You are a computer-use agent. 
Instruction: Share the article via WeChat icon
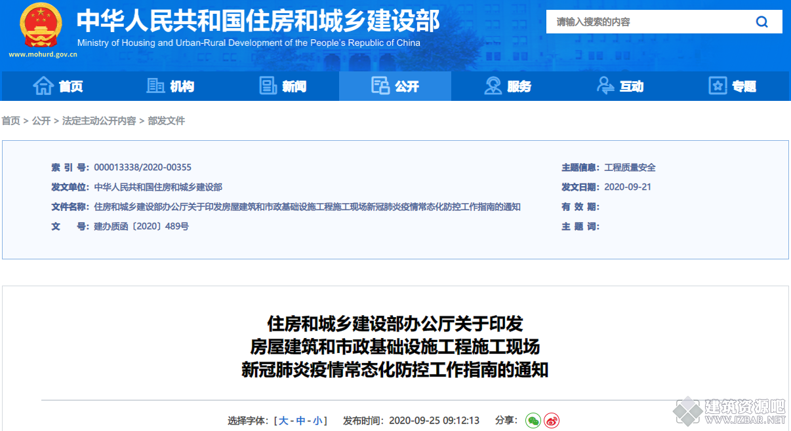pos(533,421)
